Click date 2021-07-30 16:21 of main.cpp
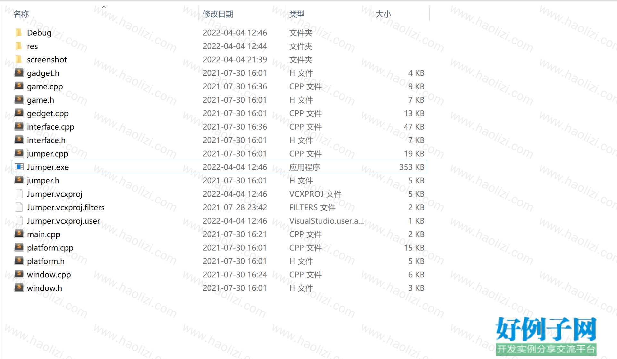This screenshot has width=617, height=359. pyautogui.click(x=235, y=234)
